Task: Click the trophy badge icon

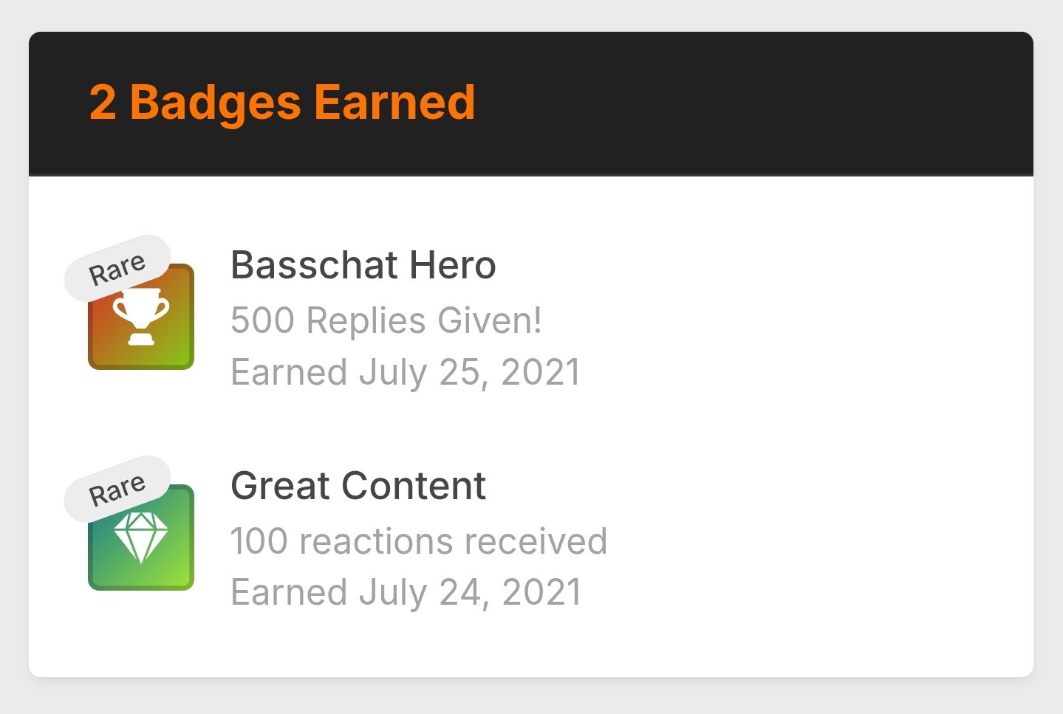Action: (x=141, y=317)
